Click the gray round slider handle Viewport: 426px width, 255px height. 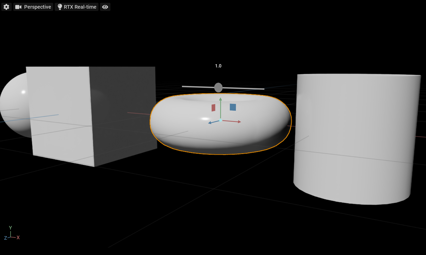click(x=218, y=88)
